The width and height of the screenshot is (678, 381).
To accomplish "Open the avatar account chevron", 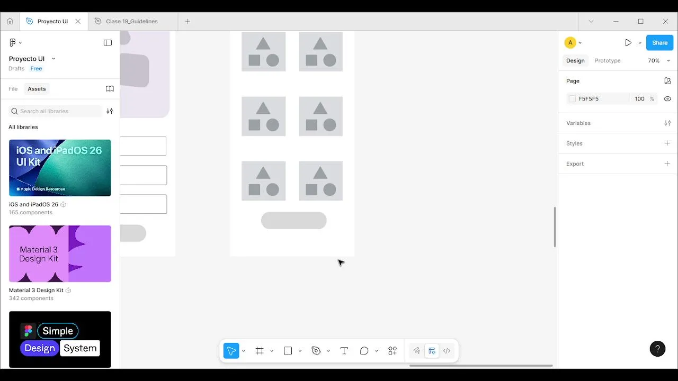I will click(x=580, y=43).
